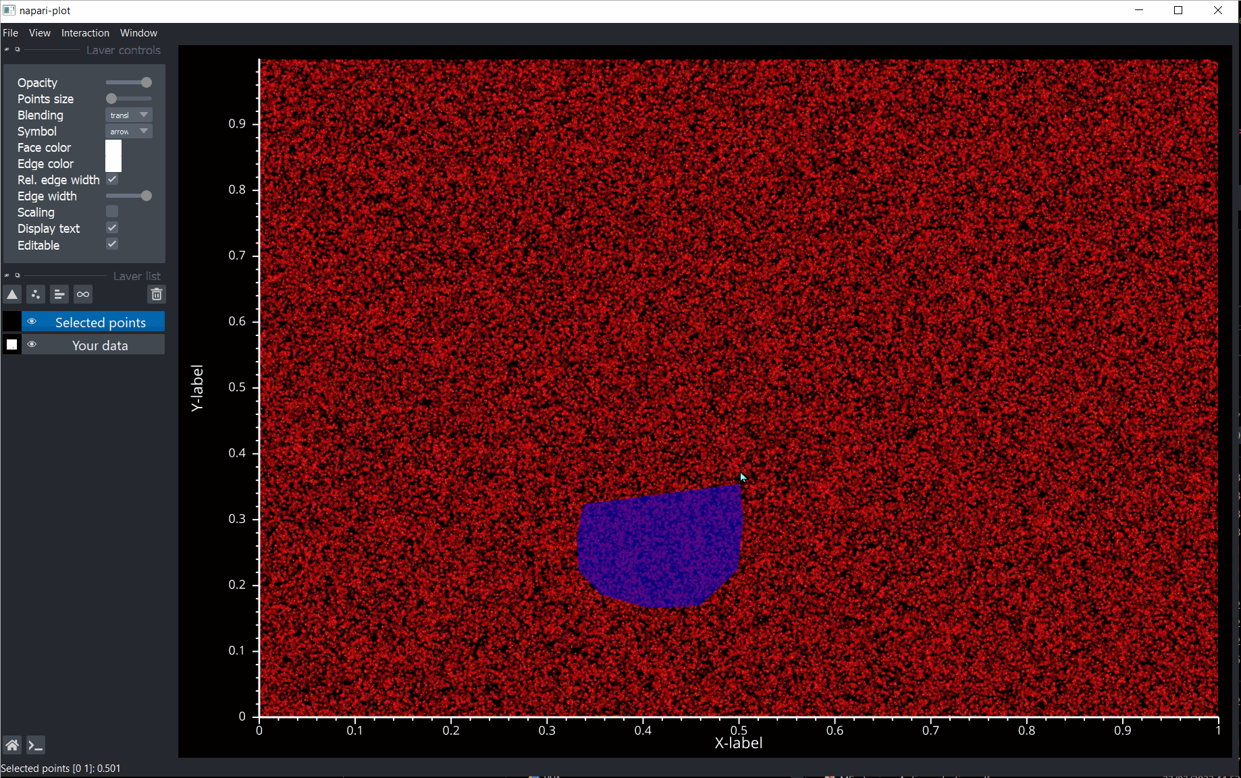Open the Window menu
The height and width of the screenshot is (778, 1241).
click(138, 33)
